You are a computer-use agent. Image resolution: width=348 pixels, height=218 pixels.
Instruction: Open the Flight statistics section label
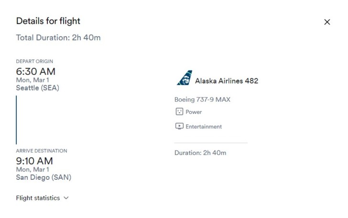click(38, 198)
